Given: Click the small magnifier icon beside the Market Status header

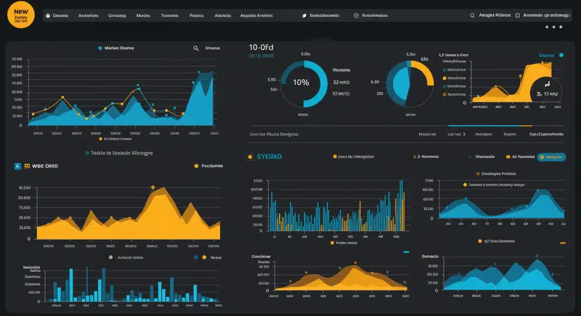Looking at the screenshot, I should 196,48.
